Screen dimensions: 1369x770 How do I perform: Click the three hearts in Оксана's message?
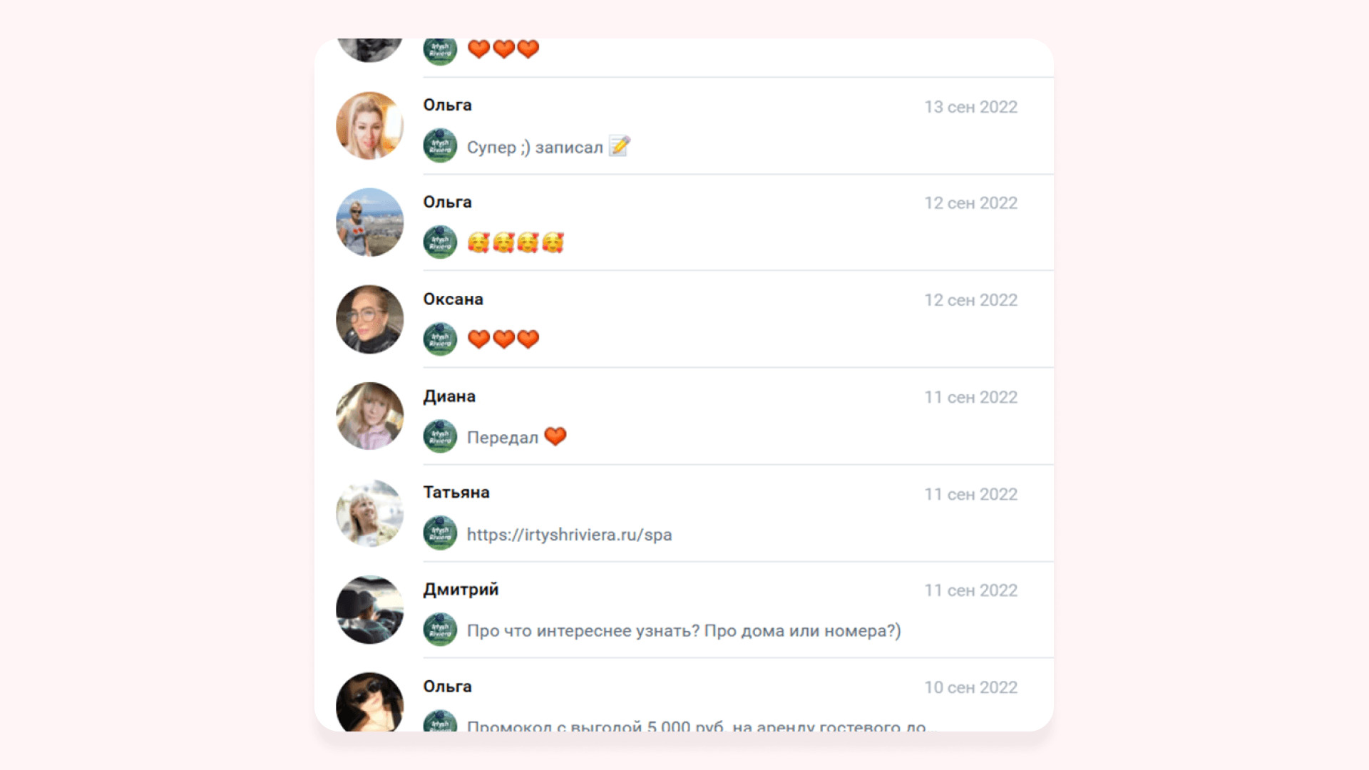503,339
